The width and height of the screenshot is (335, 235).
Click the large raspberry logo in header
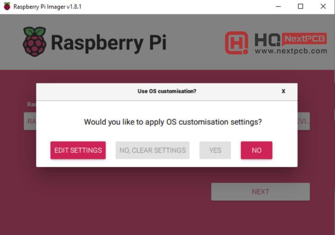tap(35, 41)
